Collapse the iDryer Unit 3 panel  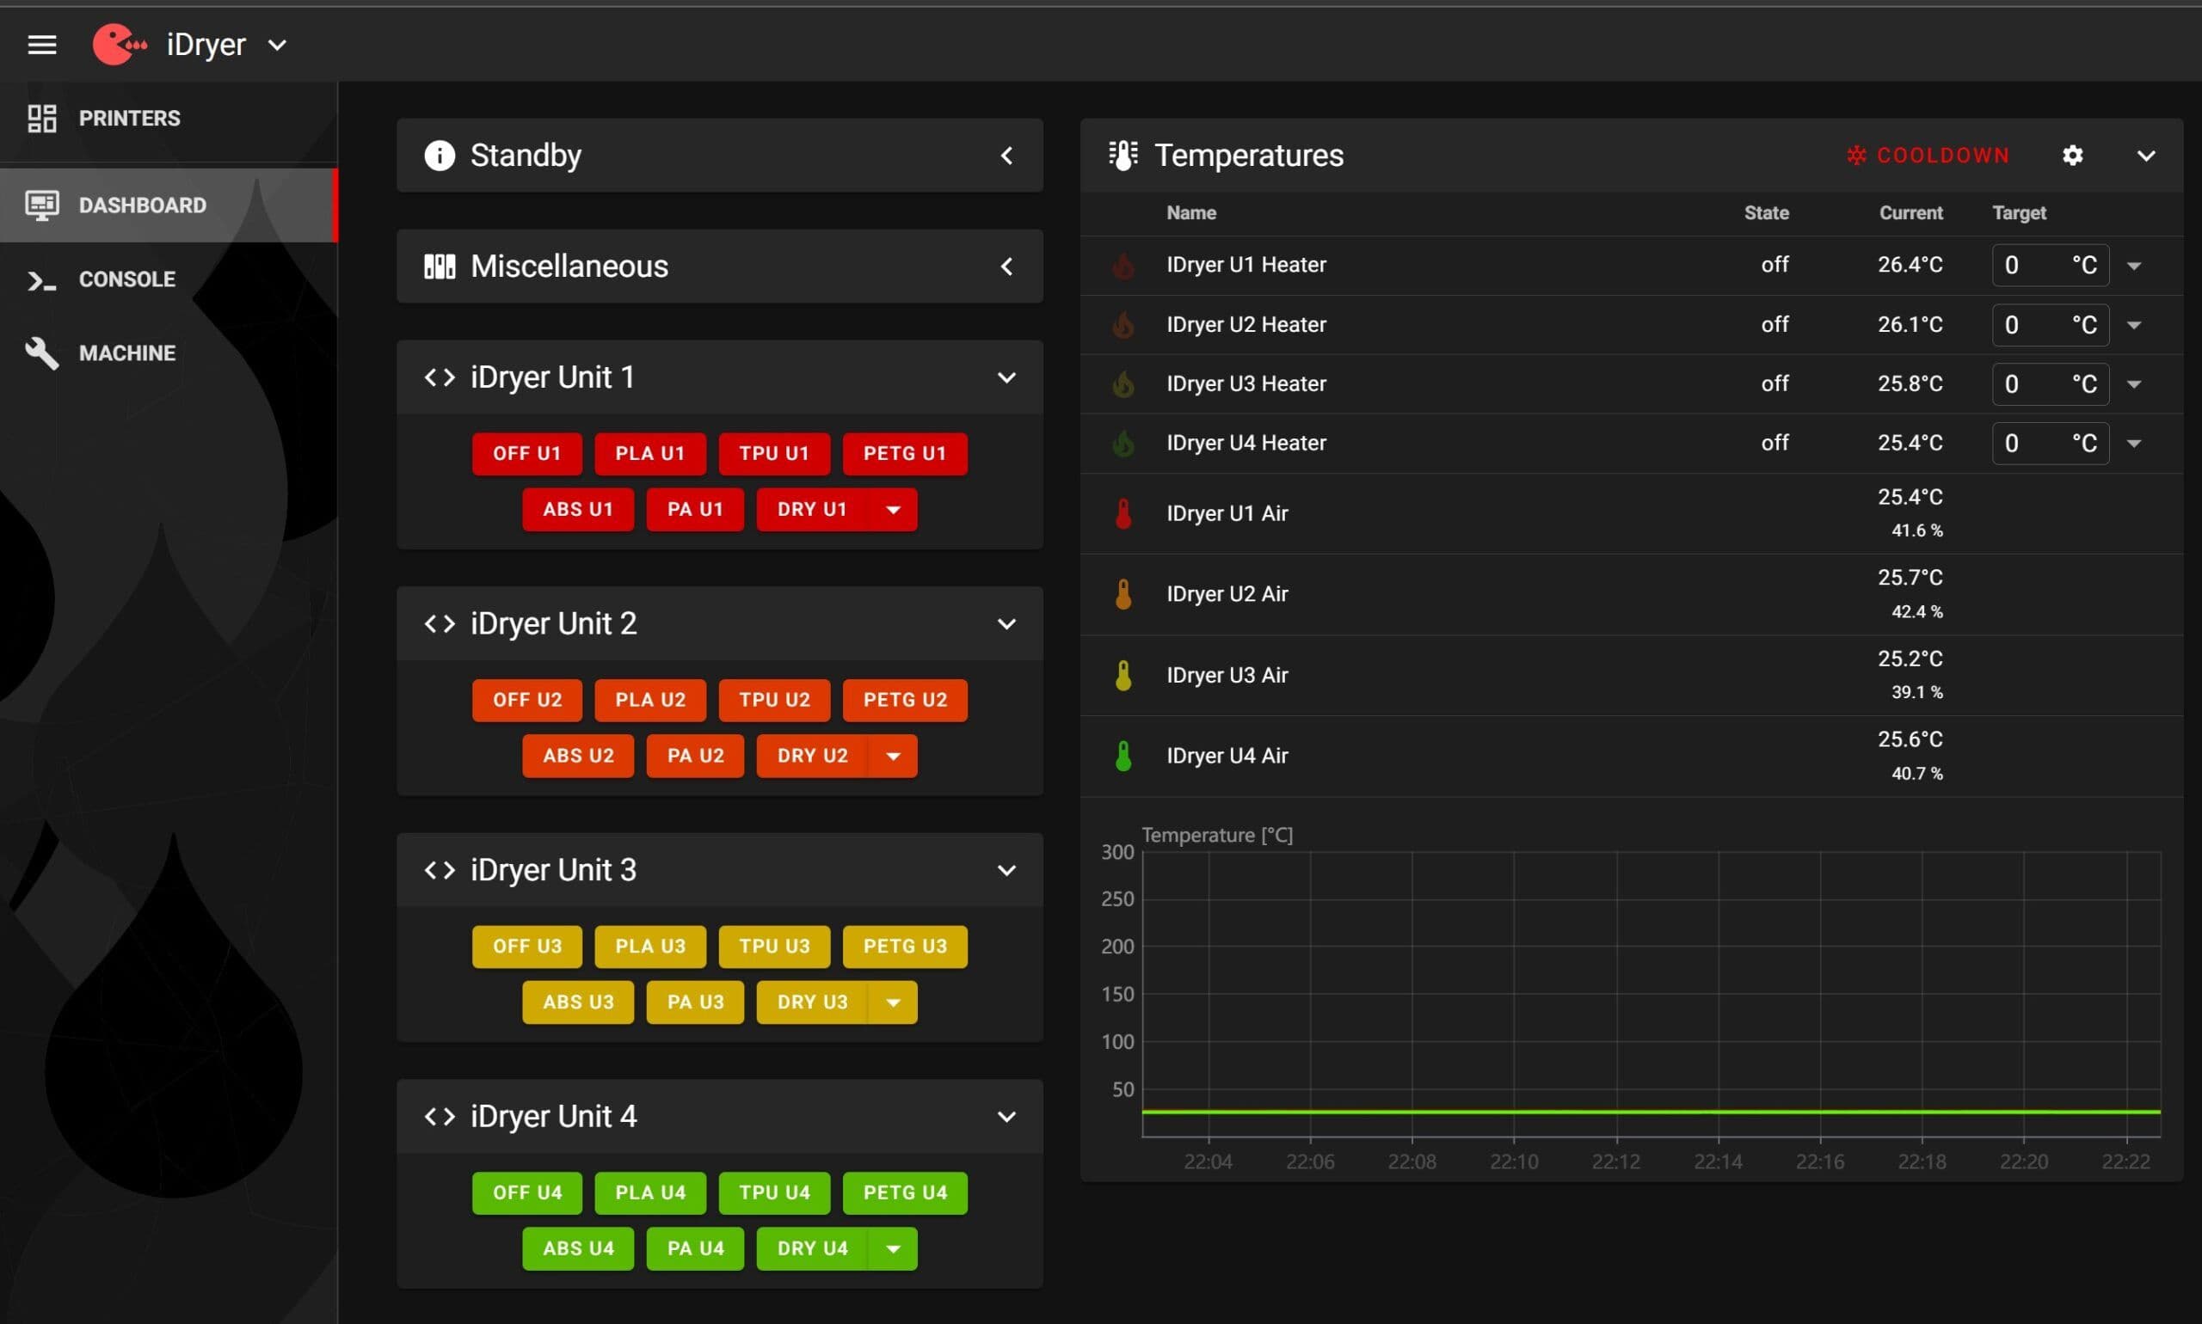tap(1007, 870)
